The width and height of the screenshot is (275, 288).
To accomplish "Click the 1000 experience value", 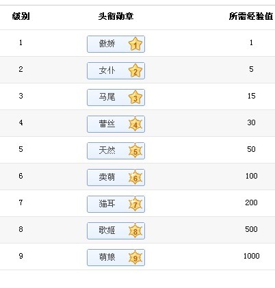I will click(251, 256).
